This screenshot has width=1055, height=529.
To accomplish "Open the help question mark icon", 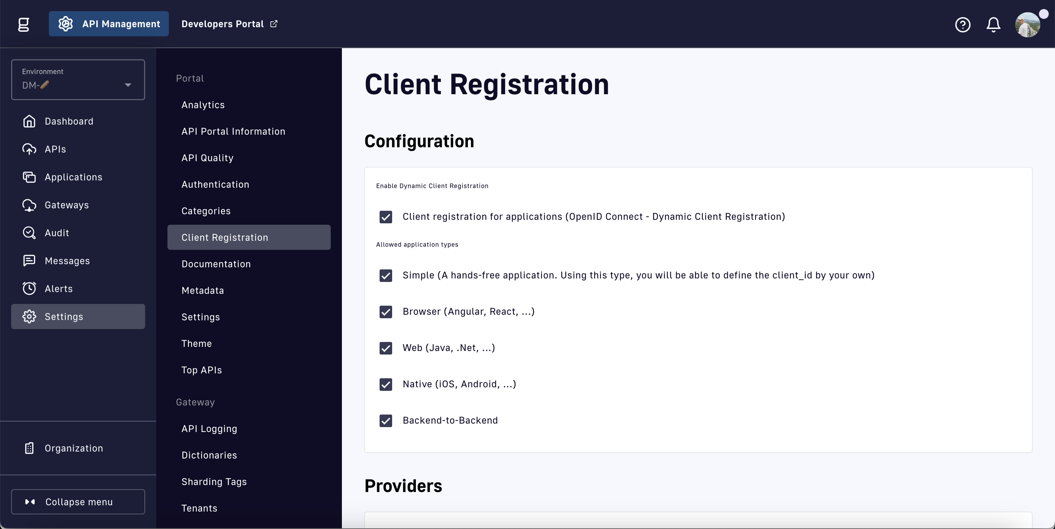I will click(963, 24).
